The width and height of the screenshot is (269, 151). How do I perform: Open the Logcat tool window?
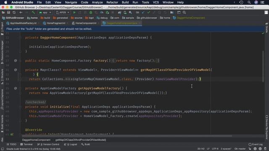click(x=71, y=144)
